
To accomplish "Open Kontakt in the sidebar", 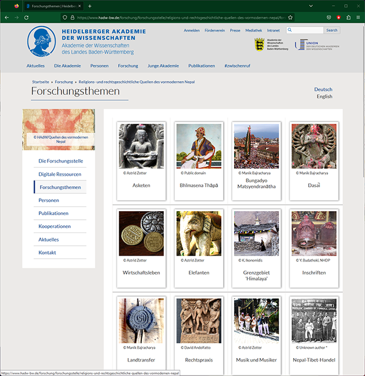I will coord(48,252).
